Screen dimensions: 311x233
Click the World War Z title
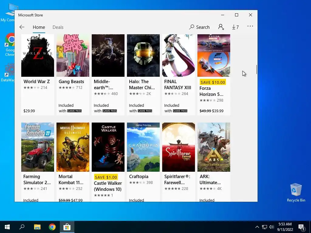[x=37, y=82]
